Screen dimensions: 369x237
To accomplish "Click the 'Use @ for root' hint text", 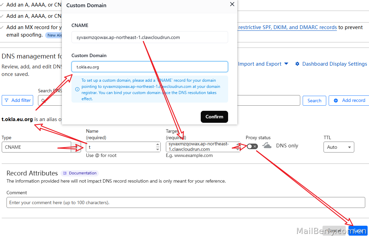I will pyautogui.click(x=101, y=155).
